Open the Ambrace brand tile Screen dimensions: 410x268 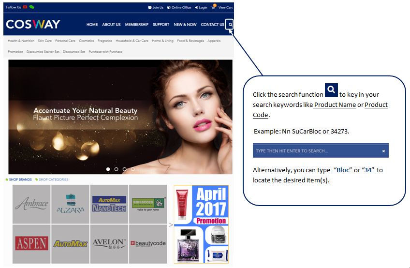click(31, 204)
